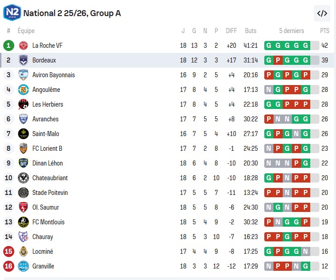Click rank 1 green position badge

[x=8, y=46]
